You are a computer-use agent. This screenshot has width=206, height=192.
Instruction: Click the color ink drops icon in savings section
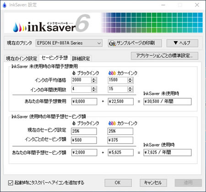pyautogui.click(x=112, y=123)
